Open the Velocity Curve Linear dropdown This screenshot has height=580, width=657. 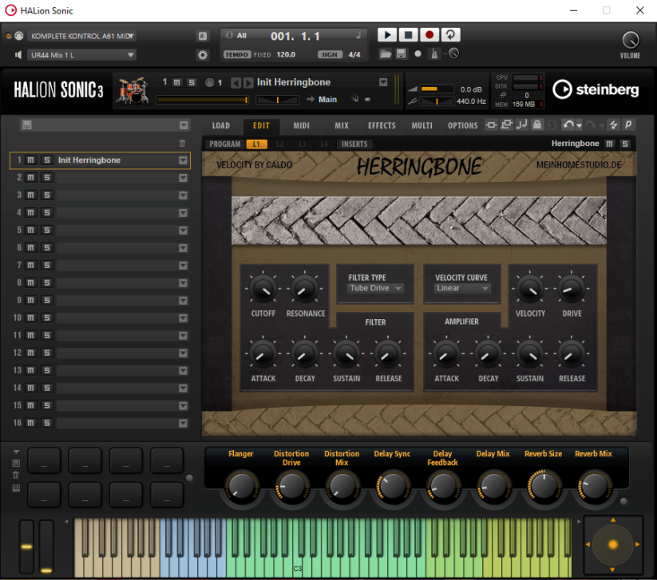tap(462, 288)
